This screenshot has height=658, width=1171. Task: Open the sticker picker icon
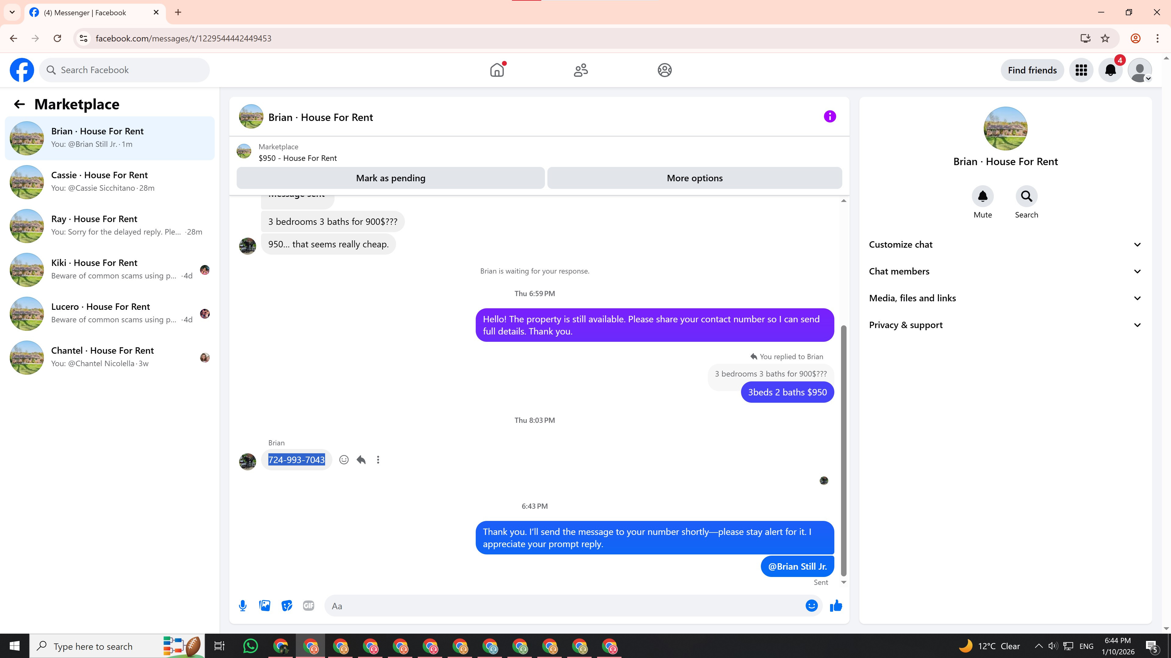click(x=286, y=606)
